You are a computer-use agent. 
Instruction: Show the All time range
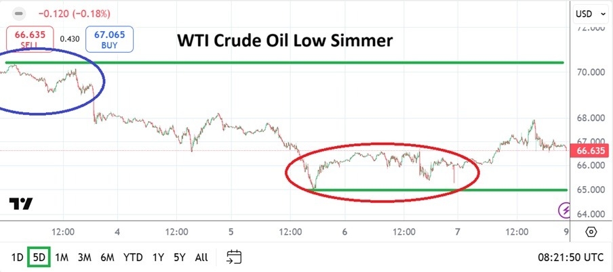click(201, 258)
